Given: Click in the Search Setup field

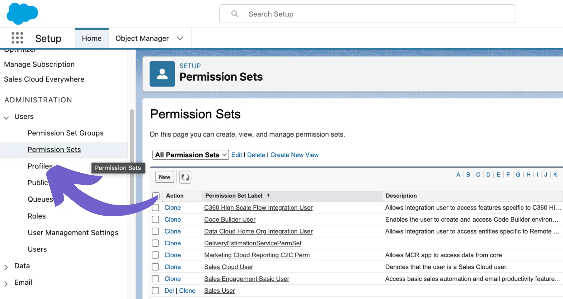Looking at the screenshot, I should (367, 14).
